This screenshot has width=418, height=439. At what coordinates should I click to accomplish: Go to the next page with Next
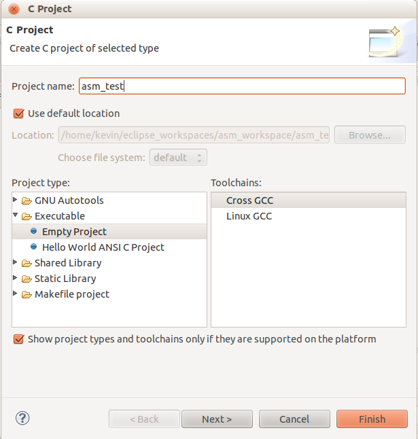click(x=217, y=419)
